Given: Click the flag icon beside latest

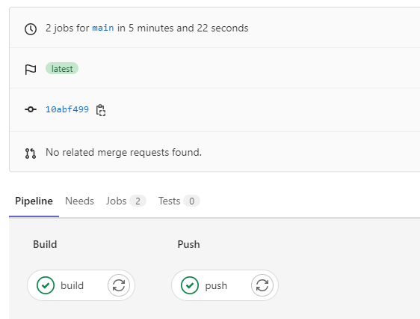Looking at the screenshot, I should (x=31, y=70).
